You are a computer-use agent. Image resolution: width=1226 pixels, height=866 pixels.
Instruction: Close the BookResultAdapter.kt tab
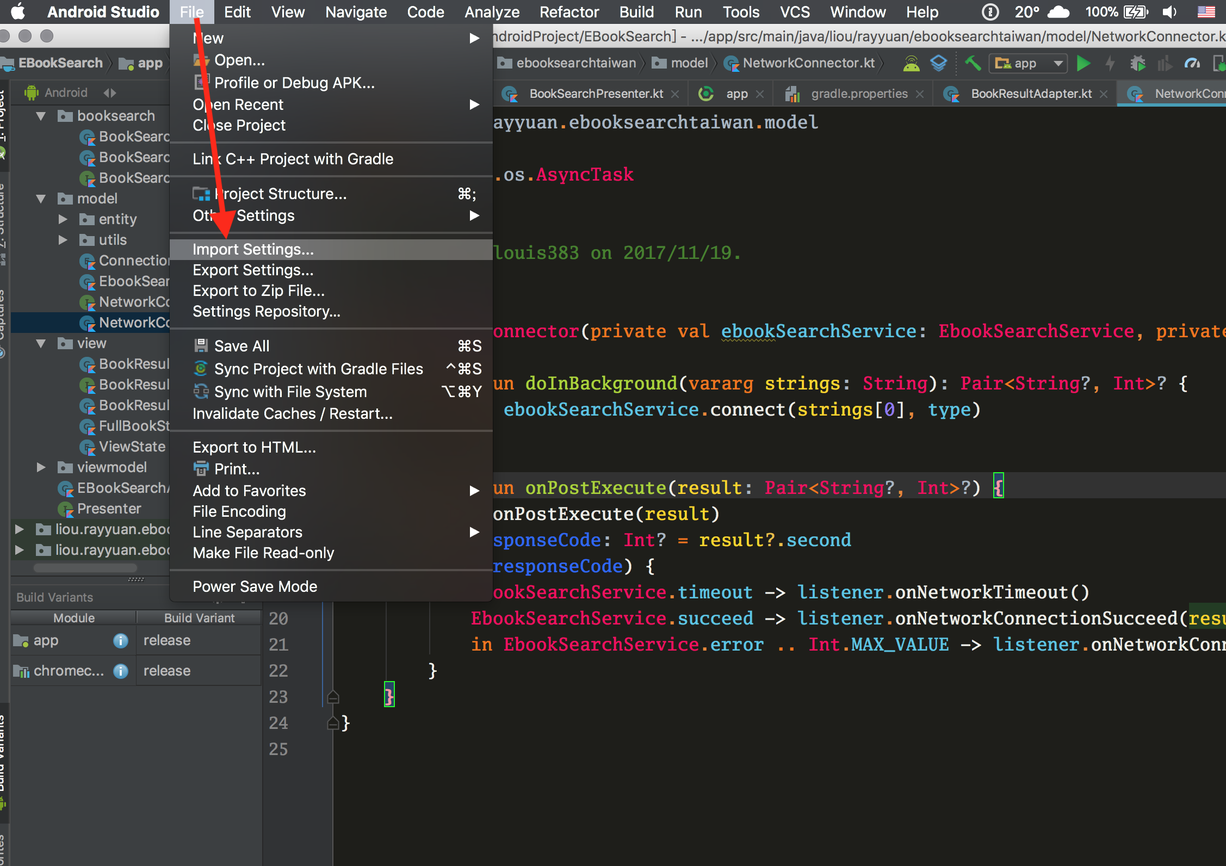click(1104, 94)
